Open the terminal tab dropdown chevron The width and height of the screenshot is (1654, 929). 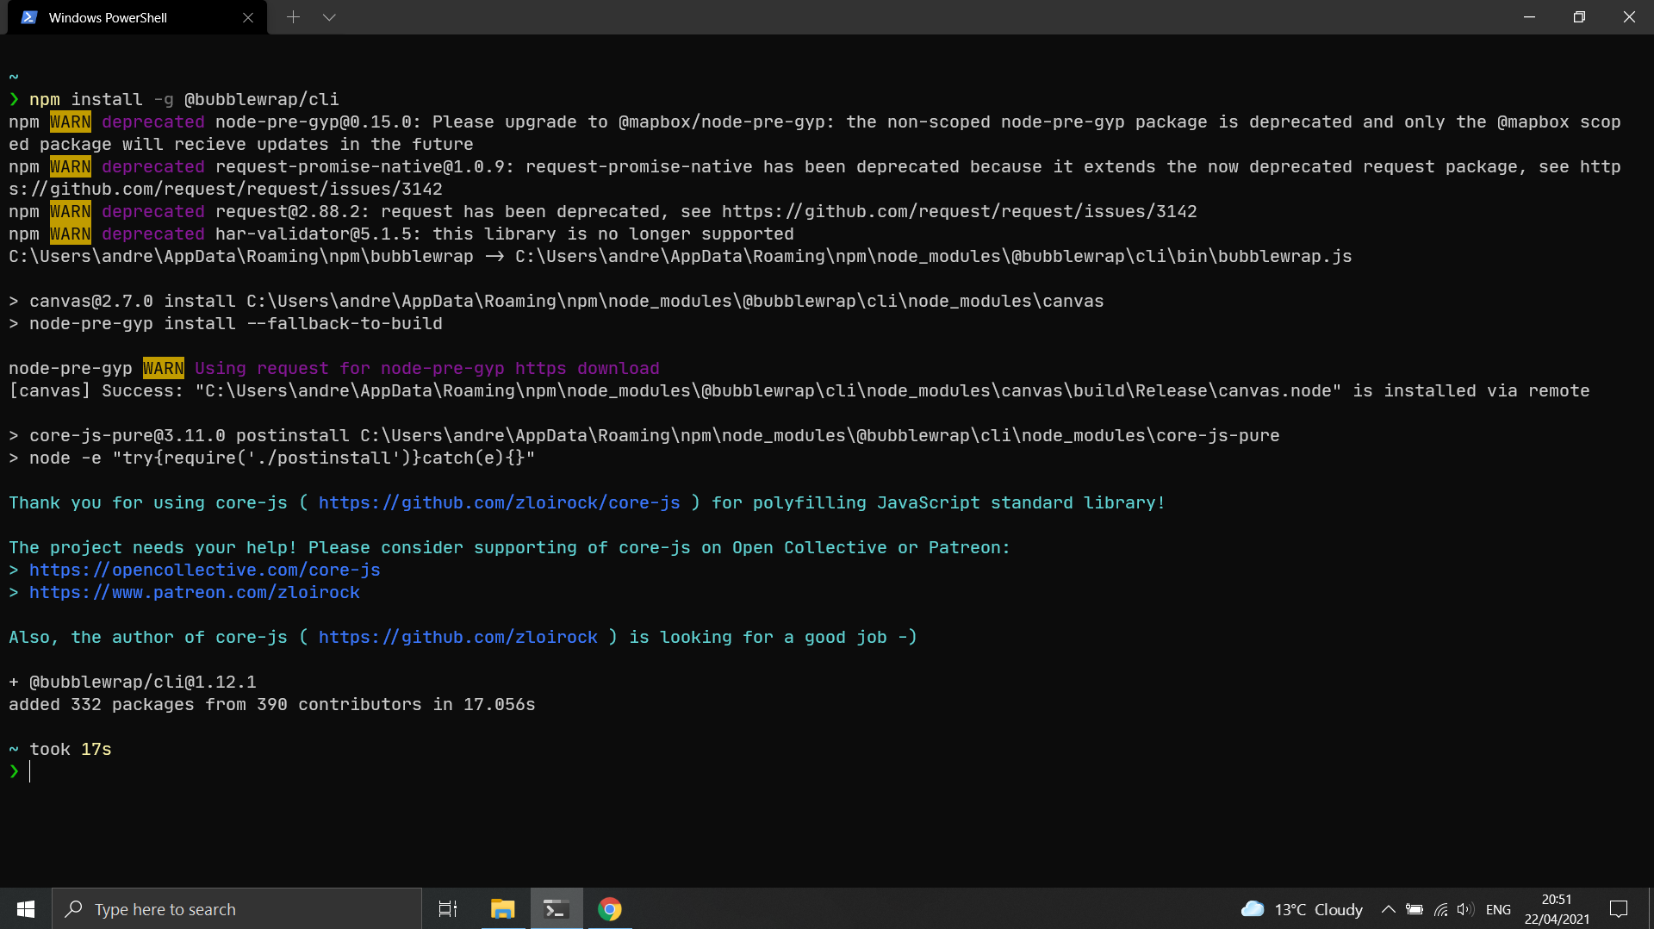coord(330,16)
